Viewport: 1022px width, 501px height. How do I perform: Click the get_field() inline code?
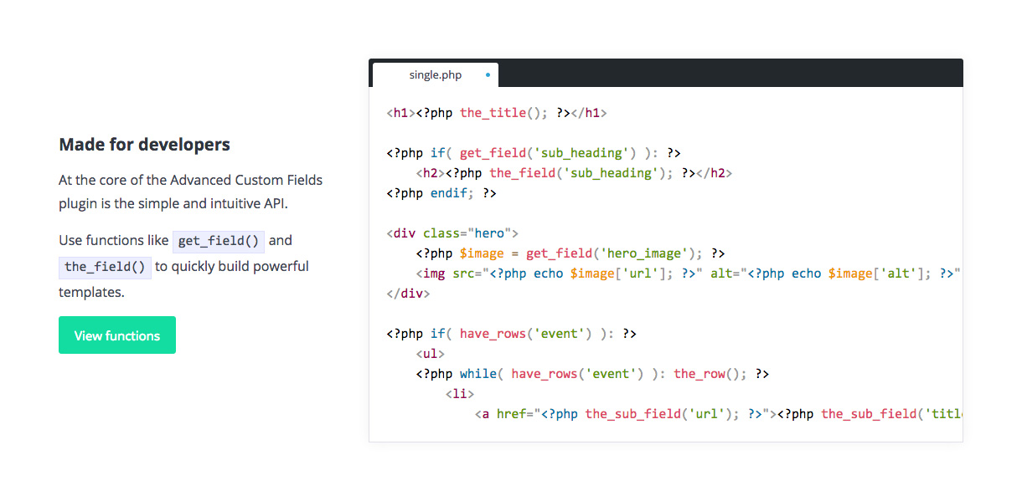click(x=219, y=241)
